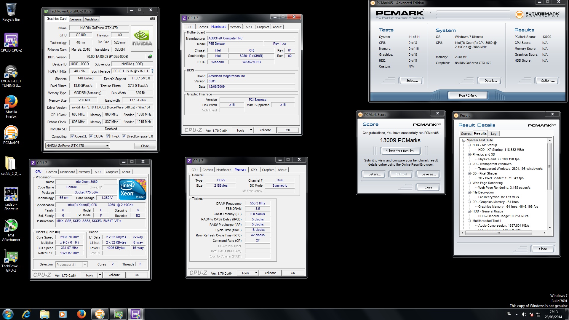This screenshot has width=569, height=320.
Task: Click Save as... in PCMark Score window
Action: 429,174
